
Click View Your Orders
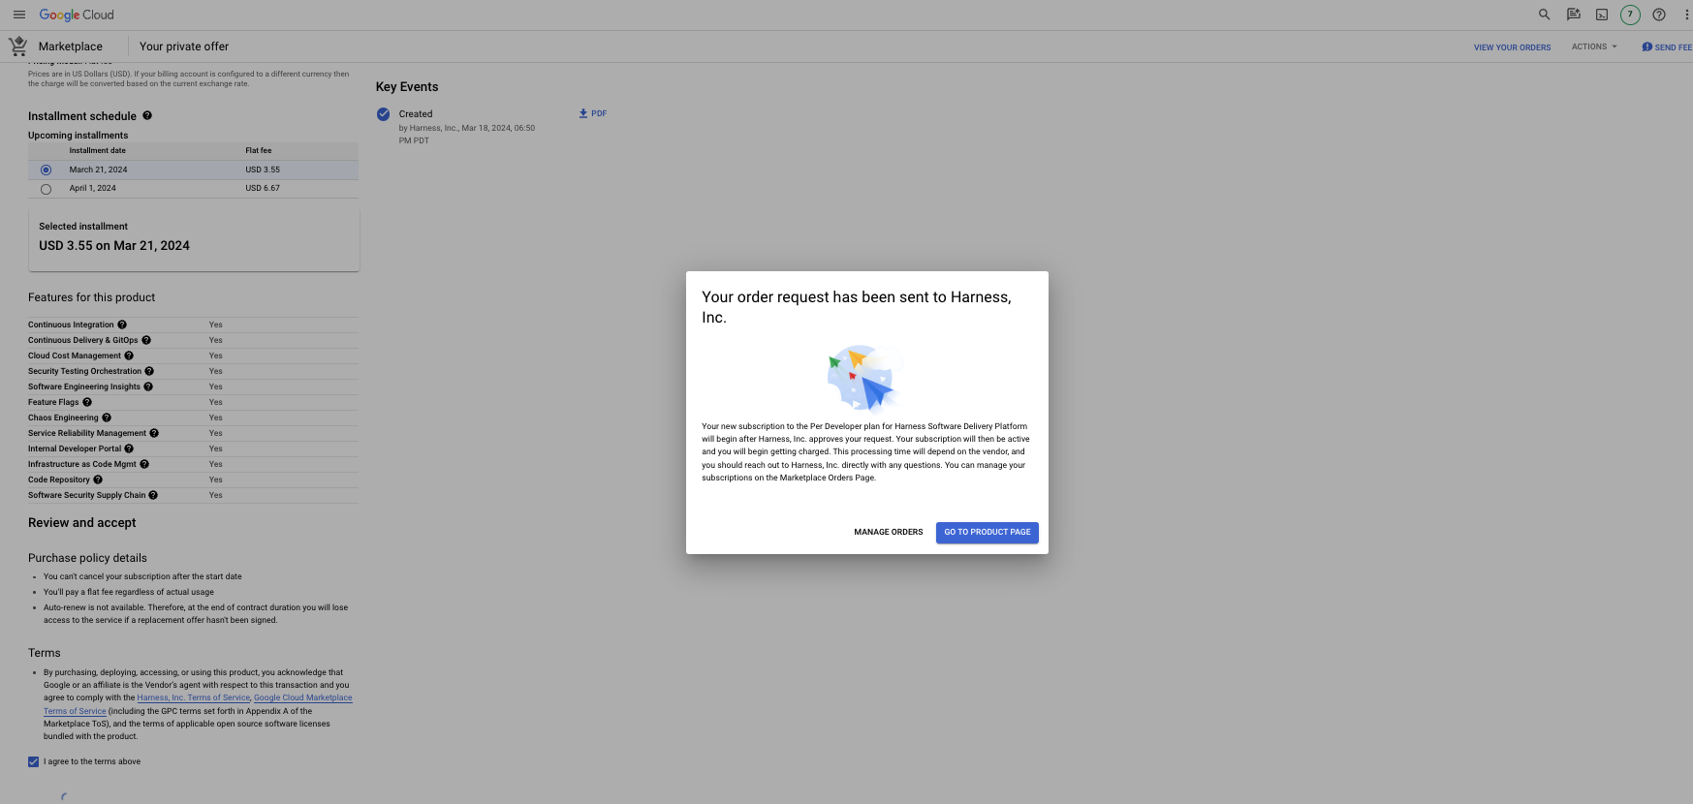[x=1512, y=47]
